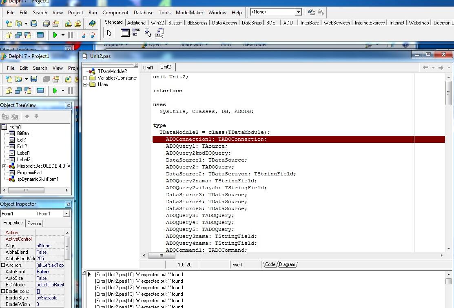454x308 pixels.
Task: Switch to Diagram tab below code editor
Action: [x=287, y=264]
